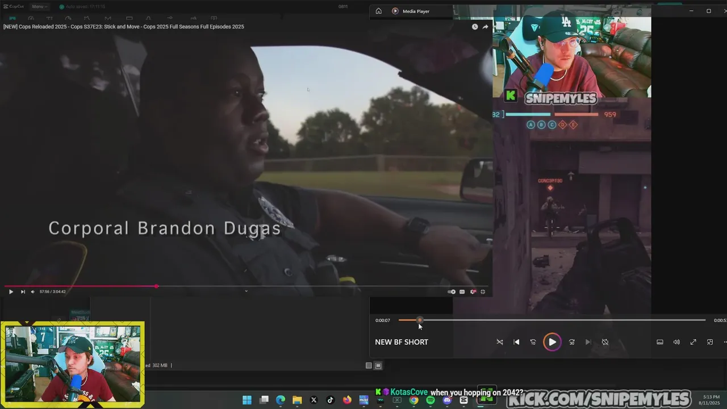Skip to next YouTube video
This screenshot has width=727, height=409.
23,291
